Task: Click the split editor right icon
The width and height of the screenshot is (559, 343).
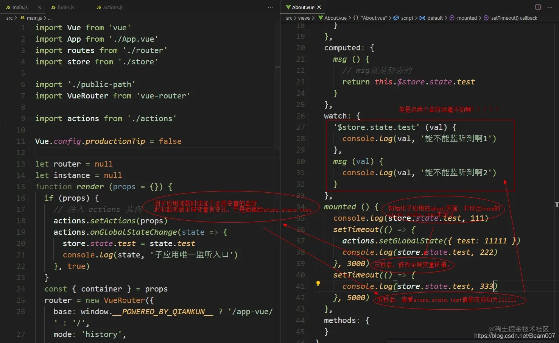Action: pos(538,7)
